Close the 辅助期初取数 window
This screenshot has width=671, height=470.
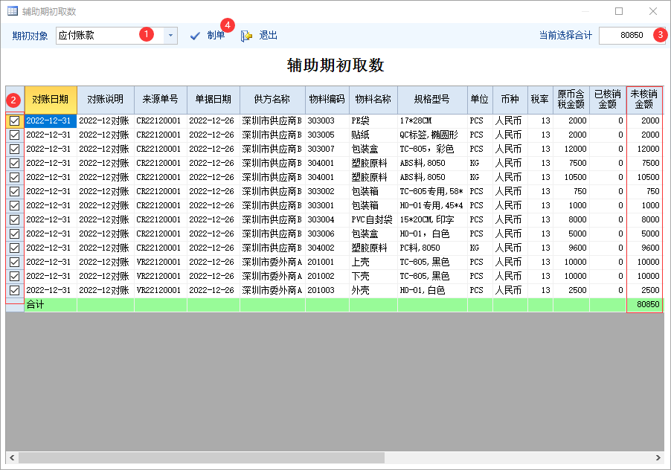pyautogui.click(x=652, y=11)
